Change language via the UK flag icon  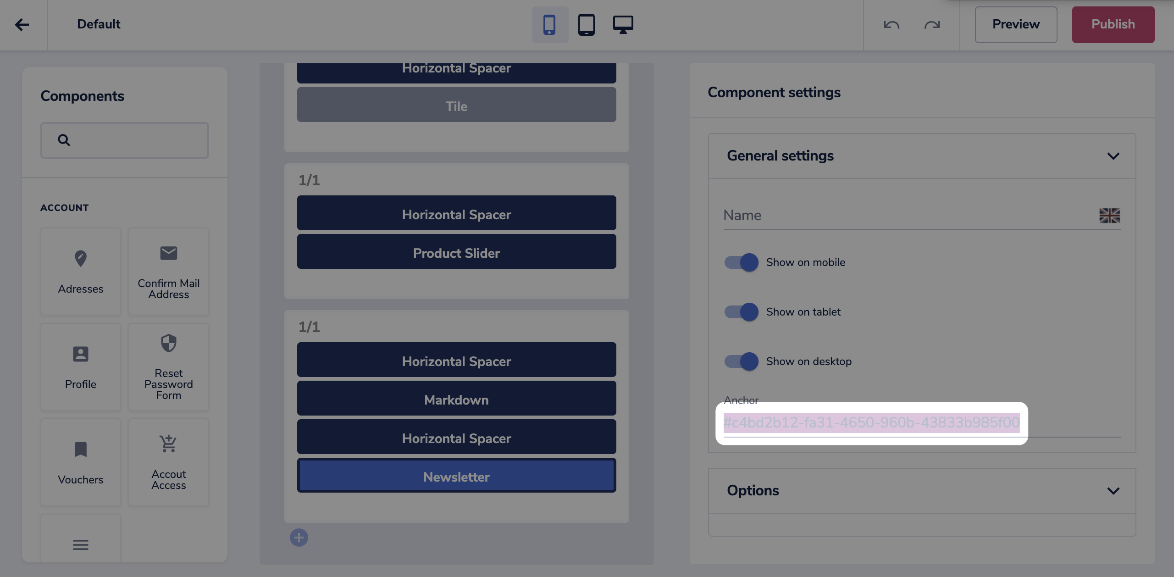coord(1110,216)
